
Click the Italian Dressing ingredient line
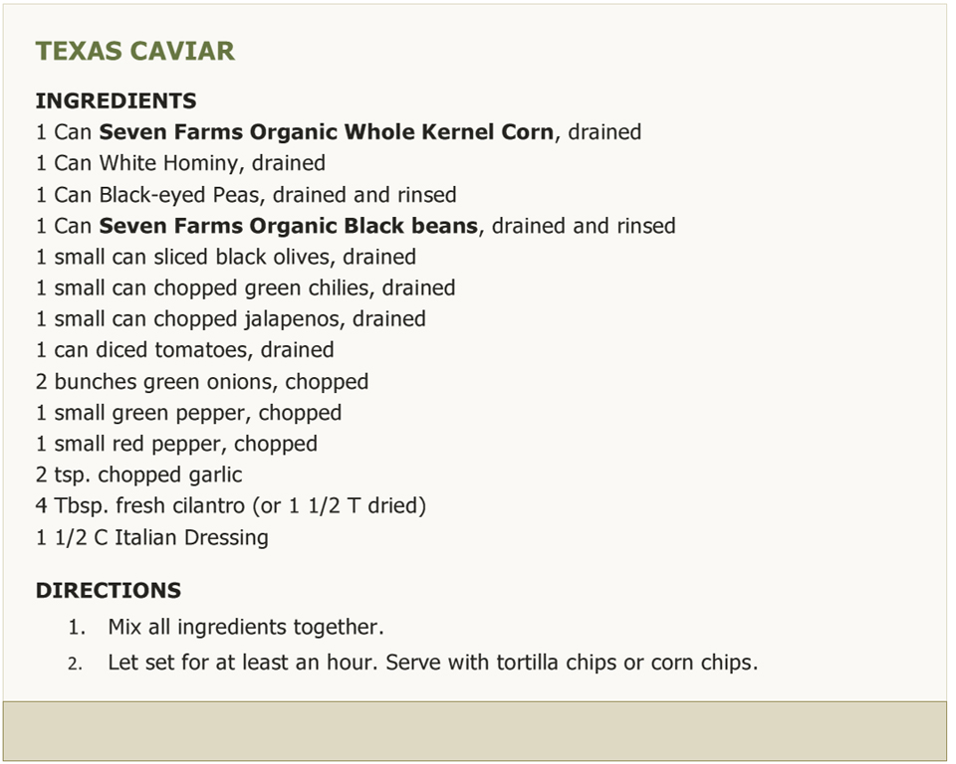tap(151, 538)
